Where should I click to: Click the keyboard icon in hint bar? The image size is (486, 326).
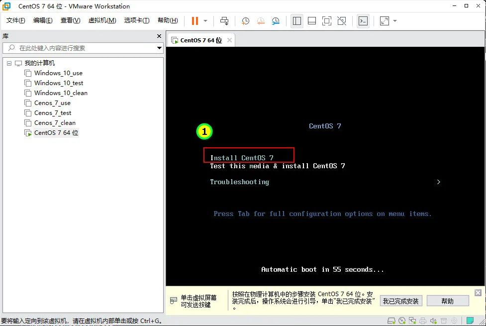(174, 300)
